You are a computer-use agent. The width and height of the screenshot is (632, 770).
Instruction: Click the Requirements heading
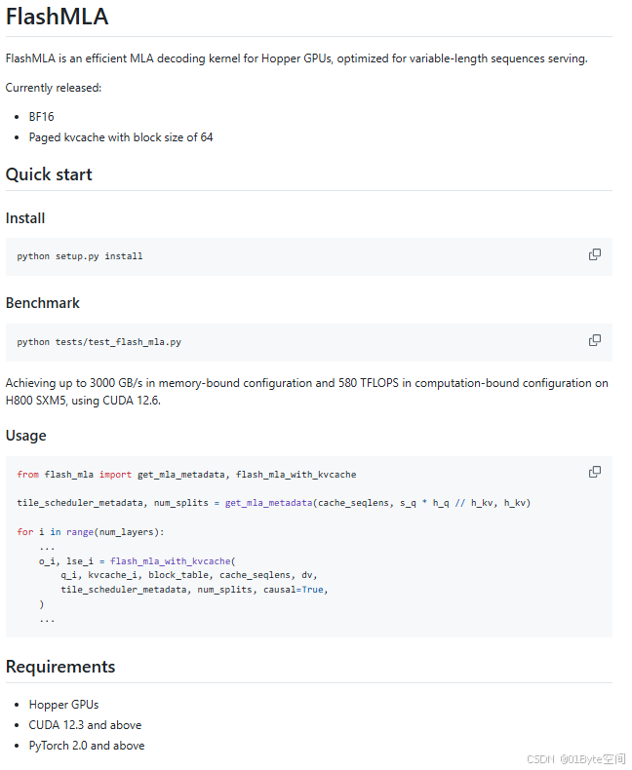[60, 667]
